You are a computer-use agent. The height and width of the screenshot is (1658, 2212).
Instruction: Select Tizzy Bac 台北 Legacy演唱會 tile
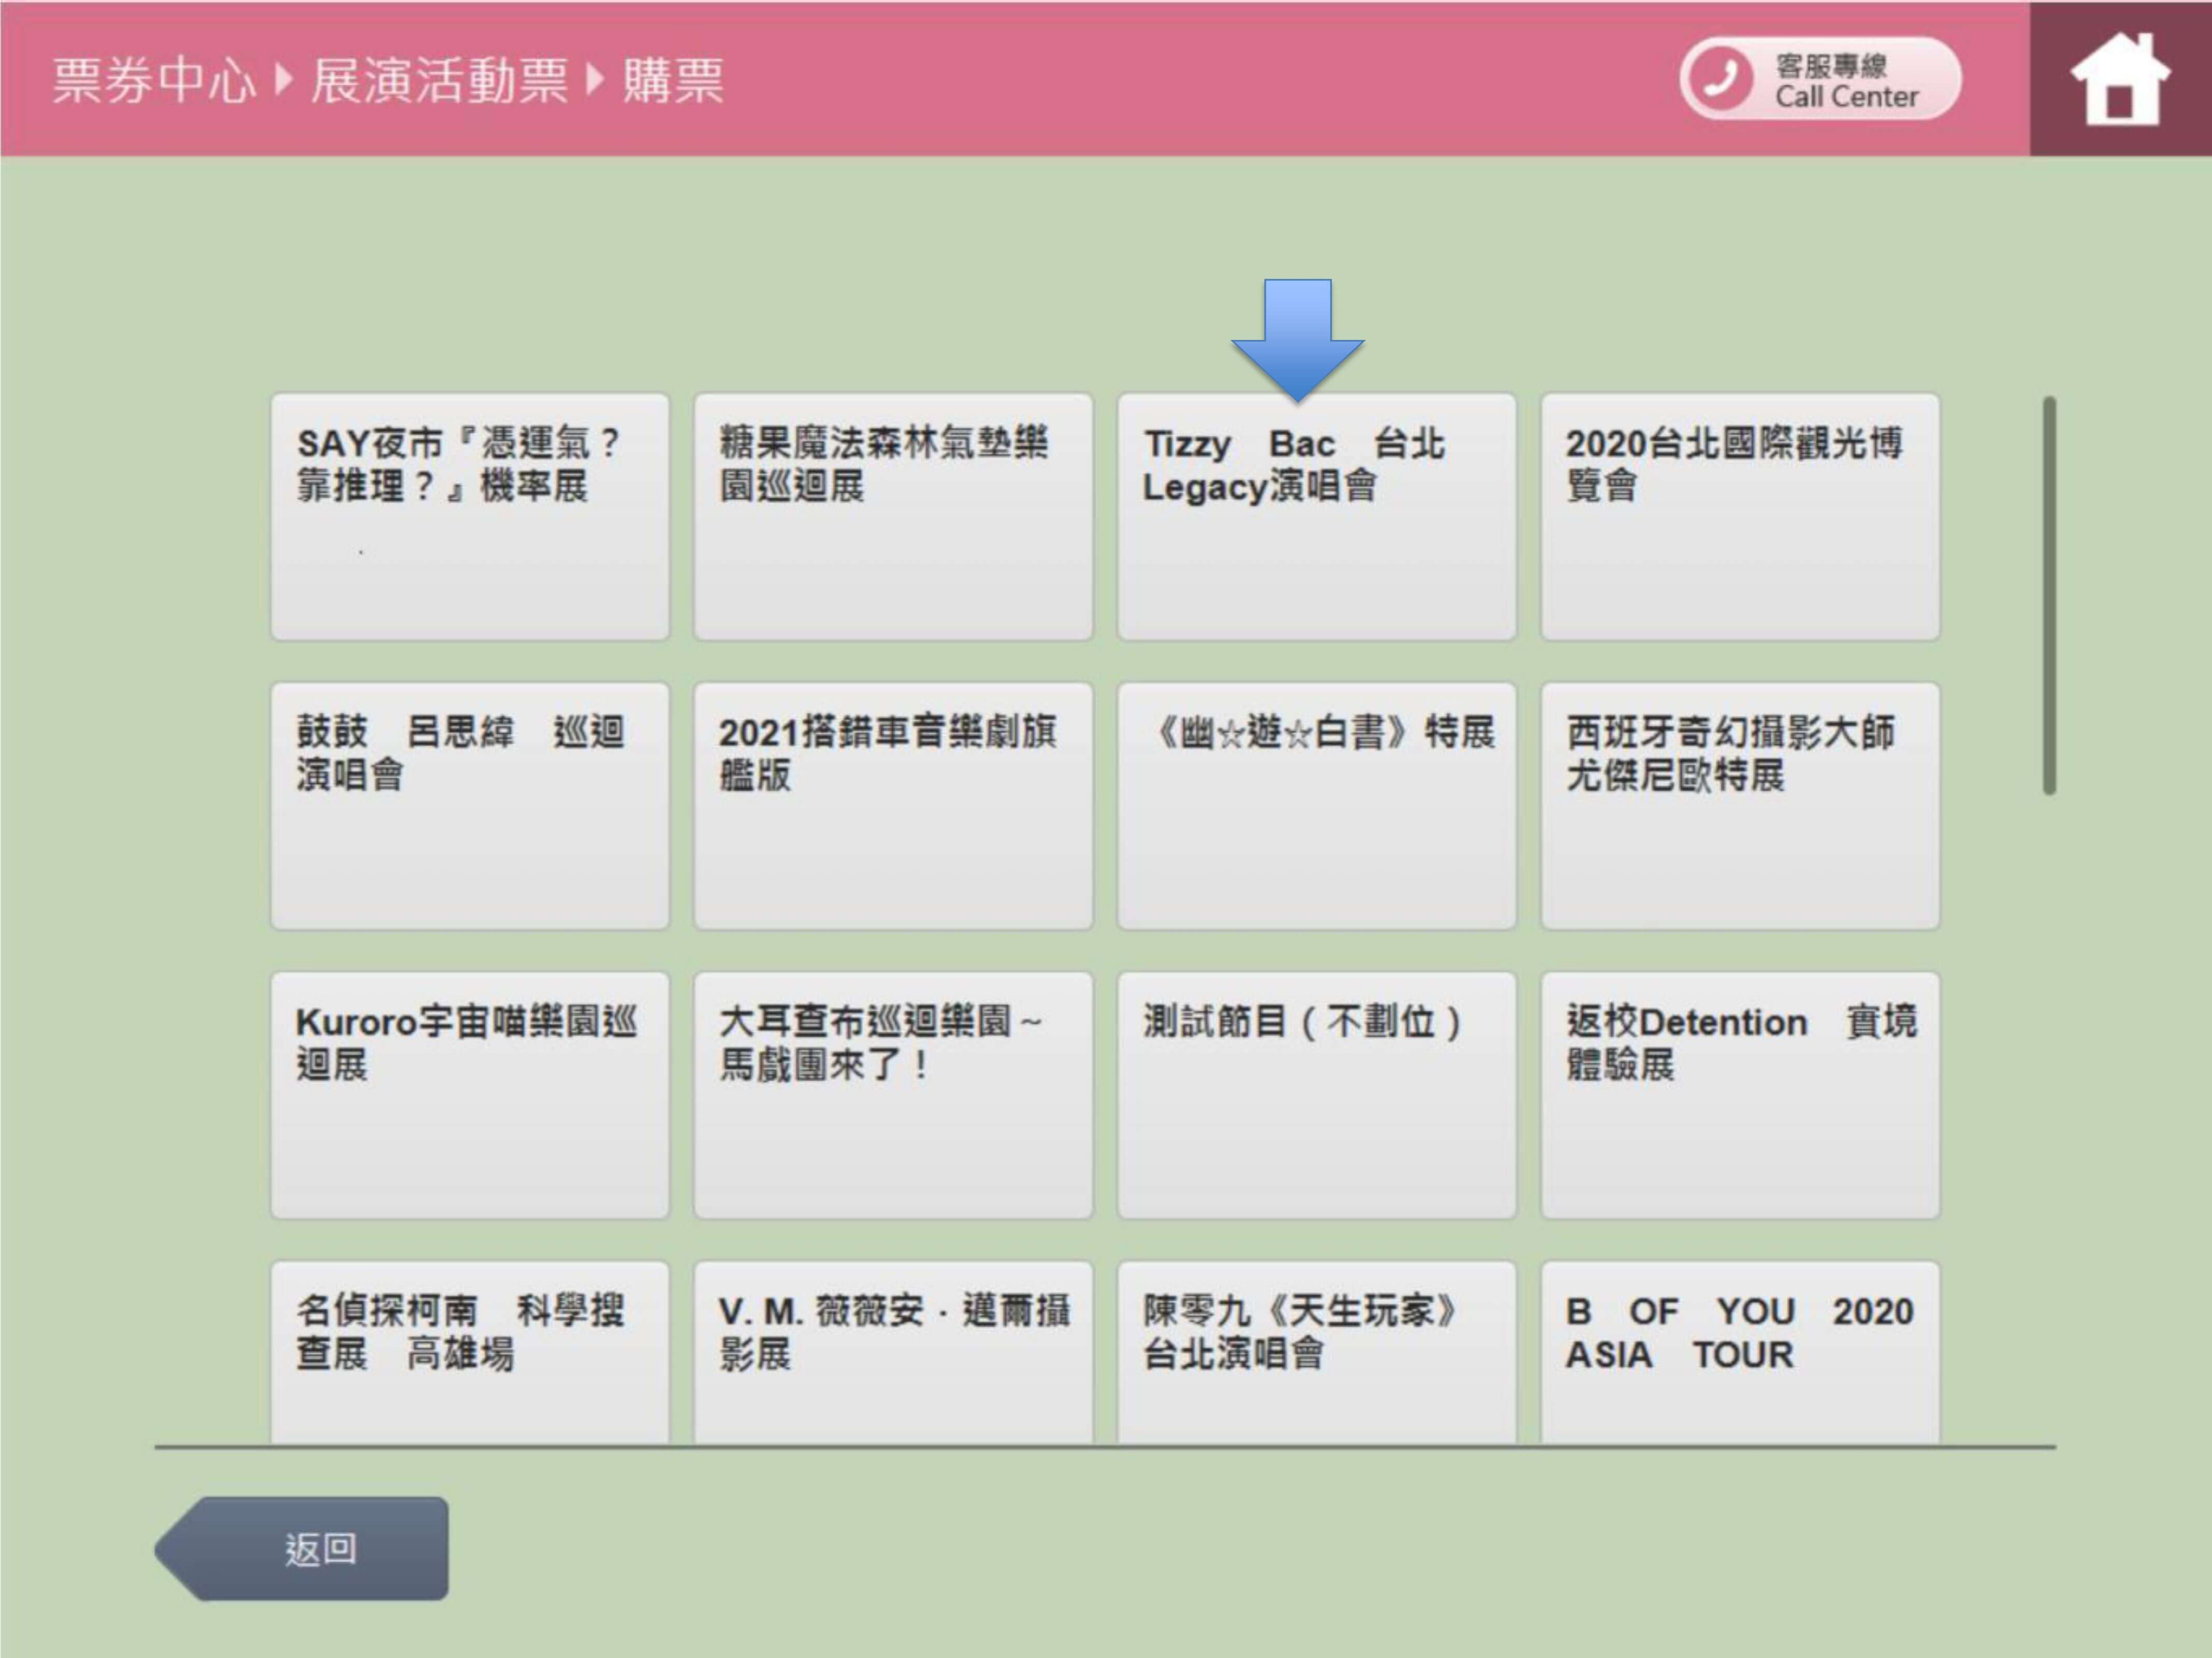pos(1316,517)
